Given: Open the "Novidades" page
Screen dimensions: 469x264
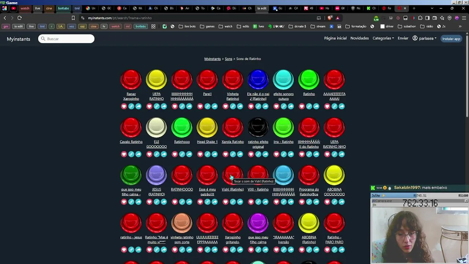Looking at the screenshot, I should point(359,38).
